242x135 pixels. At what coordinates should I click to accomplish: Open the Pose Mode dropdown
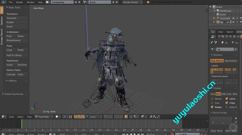point(44,117)
